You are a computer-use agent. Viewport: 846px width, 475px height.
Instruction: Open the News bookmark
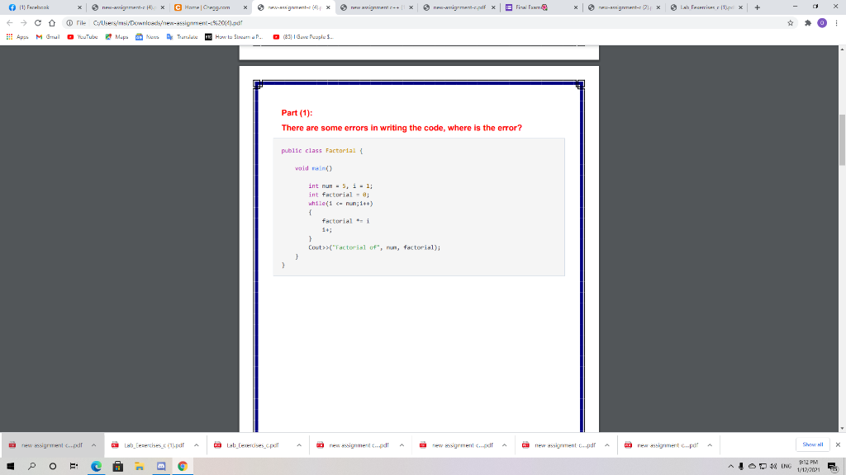(147, 36)
